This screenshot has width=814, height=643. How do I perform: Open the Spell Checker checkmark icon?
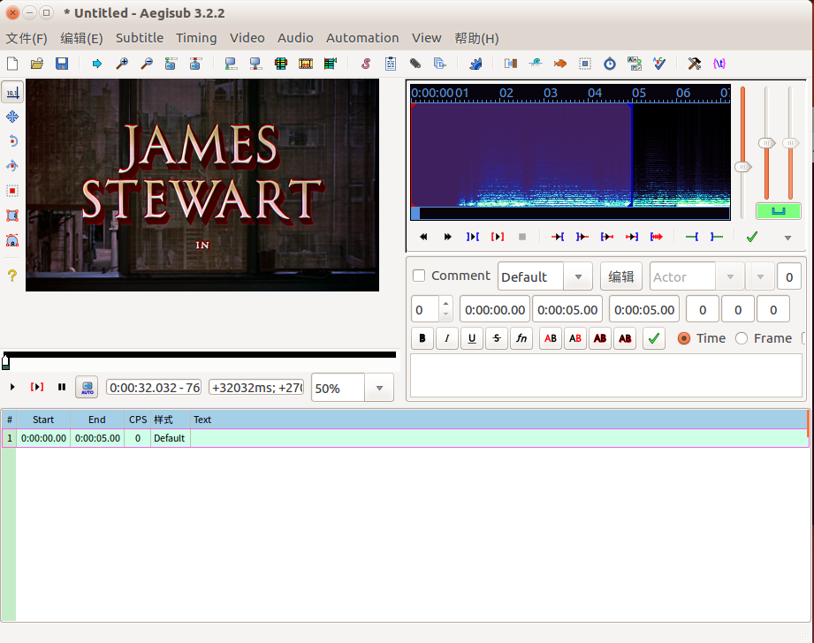[x=659, y=64]
